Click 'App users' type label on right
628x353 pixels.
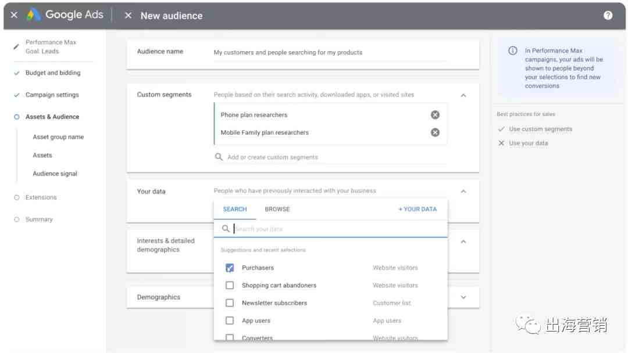tap(387, 320)
